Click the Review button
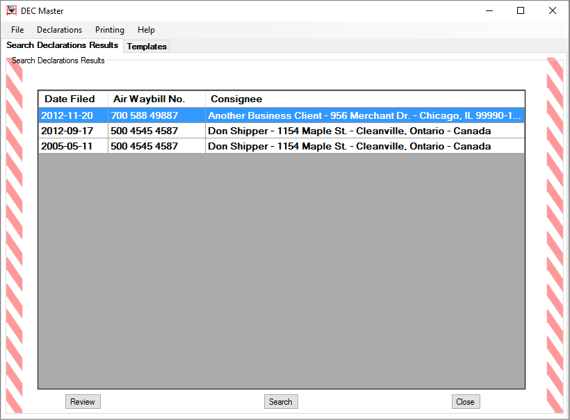The height and width of the screenshot is (420, 570). [83, 401]
